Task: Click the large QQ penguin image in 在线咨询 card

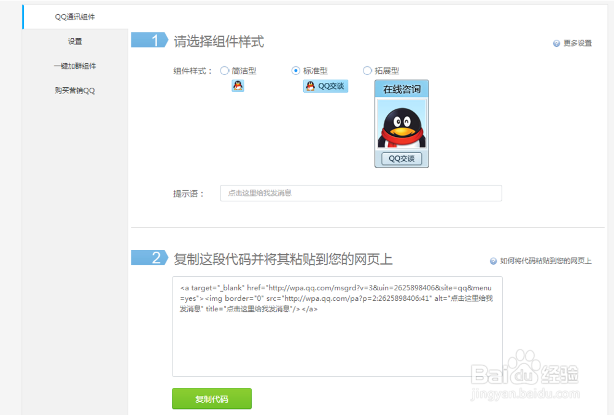Action: pyautogui.click(x=402, y=124)
